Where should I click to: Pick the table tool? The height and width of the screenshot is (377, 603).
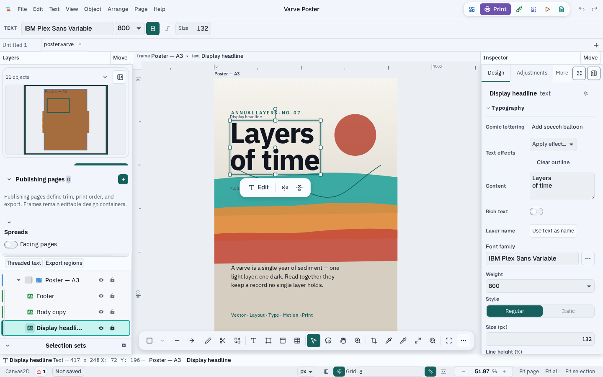tap(297, 341)
